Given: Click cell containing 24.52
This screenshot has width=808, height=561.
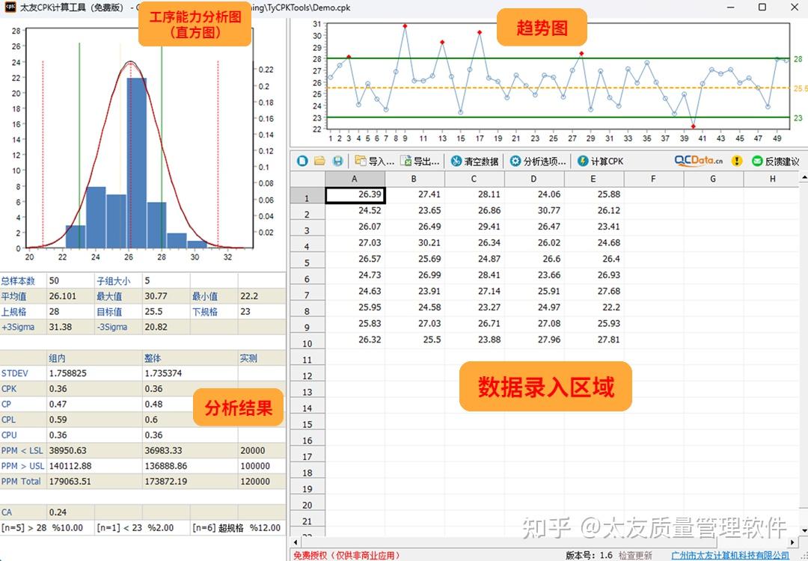Looking at the screenshot, I should (x=355, y=211).
